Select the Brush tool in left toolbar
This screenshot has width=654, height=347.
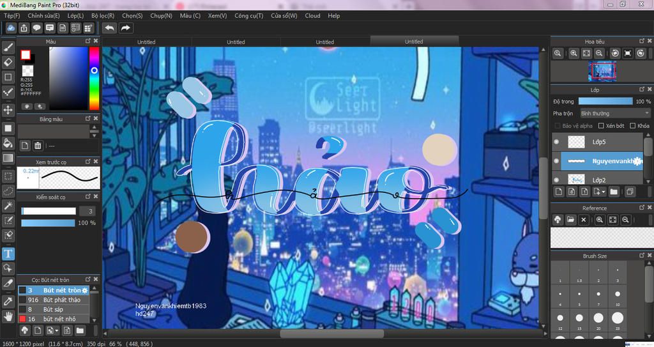point(8,47)
